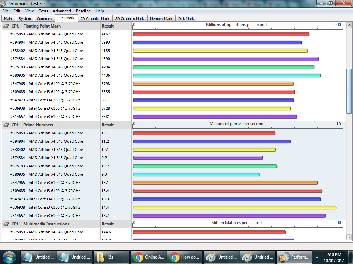The width and height of the screenshot is (353, 264).
Task: Open second Untitled Paint taskbar item
Action: tap(258, 257)
